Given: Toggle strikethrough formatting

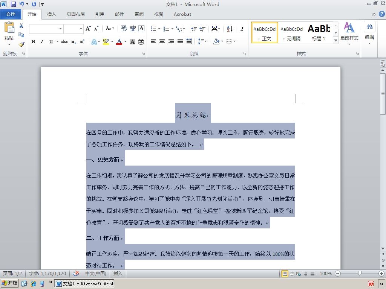Looking at the screenshot, I should click(64, 42).
